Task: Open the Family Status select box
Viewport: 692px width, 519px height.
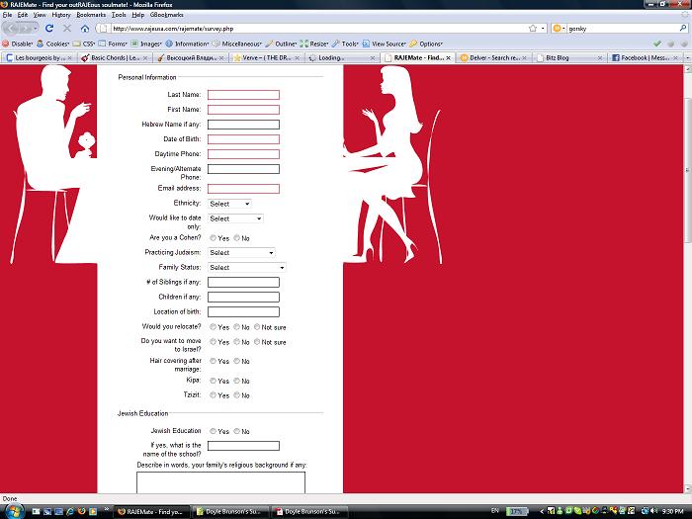Action: pos(246,267)
